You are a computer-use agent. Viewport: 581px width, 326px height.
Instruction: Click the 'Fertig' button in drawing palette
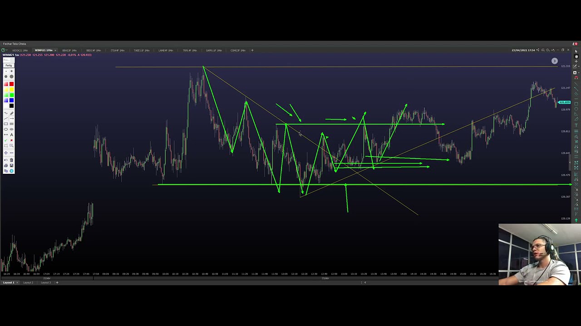click(x=9, y=65)
